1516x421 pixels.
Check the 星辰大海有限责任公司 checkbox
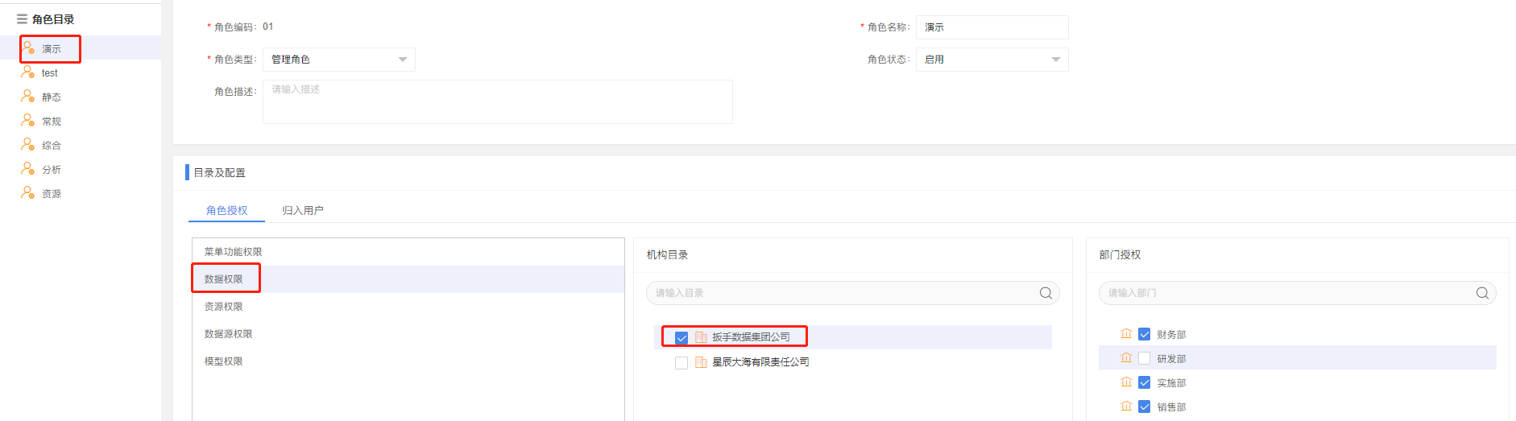681,363
